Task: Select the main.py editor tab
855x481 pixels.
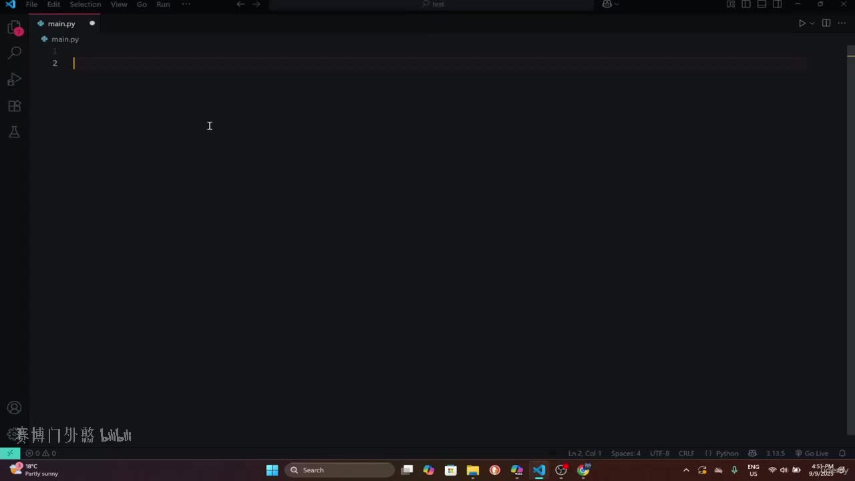Action: coord(66,23)
